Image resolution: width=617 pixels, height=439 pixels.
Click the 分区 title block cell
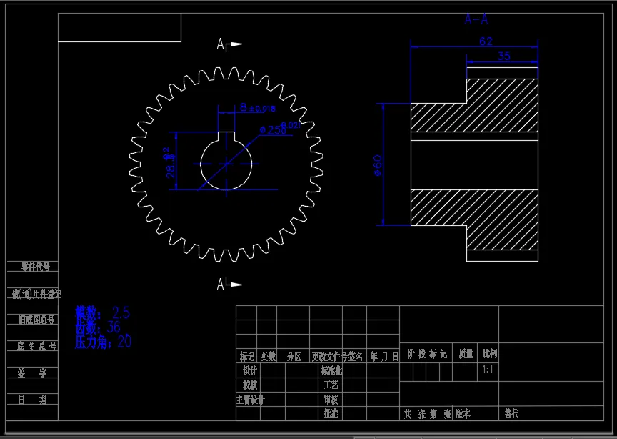click(x=294, y=357)
